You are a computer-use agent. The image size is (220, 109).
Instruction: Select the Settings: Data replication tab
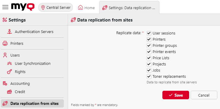129,8
